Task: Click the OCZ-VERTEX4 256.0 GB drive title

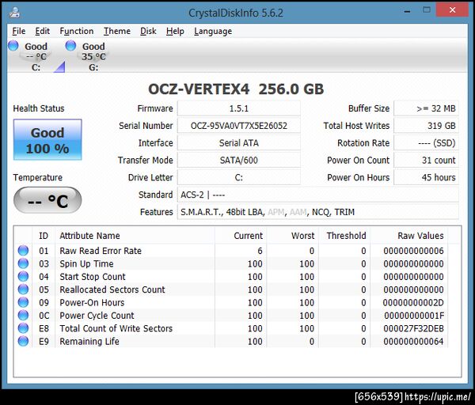Action: coord(236,89)
